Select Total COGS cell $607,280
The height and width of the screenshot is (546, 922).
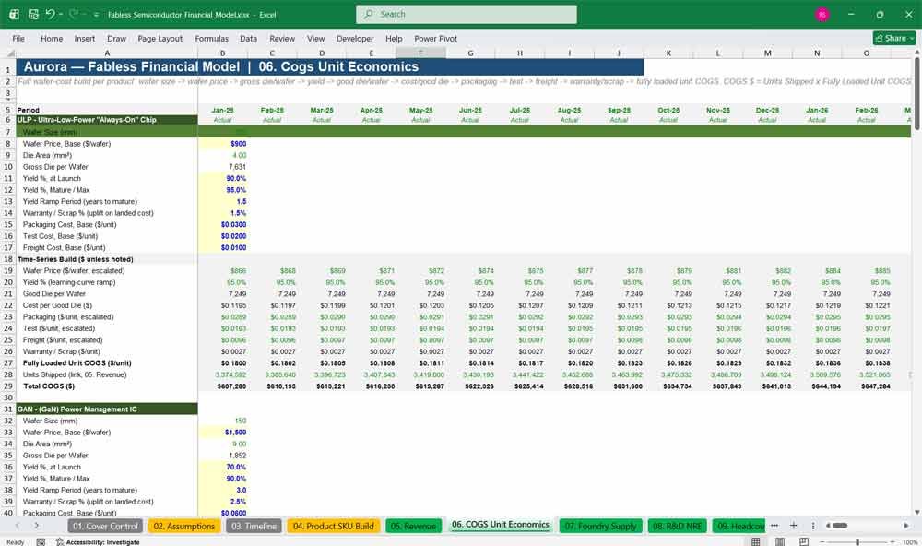(223, 386)
